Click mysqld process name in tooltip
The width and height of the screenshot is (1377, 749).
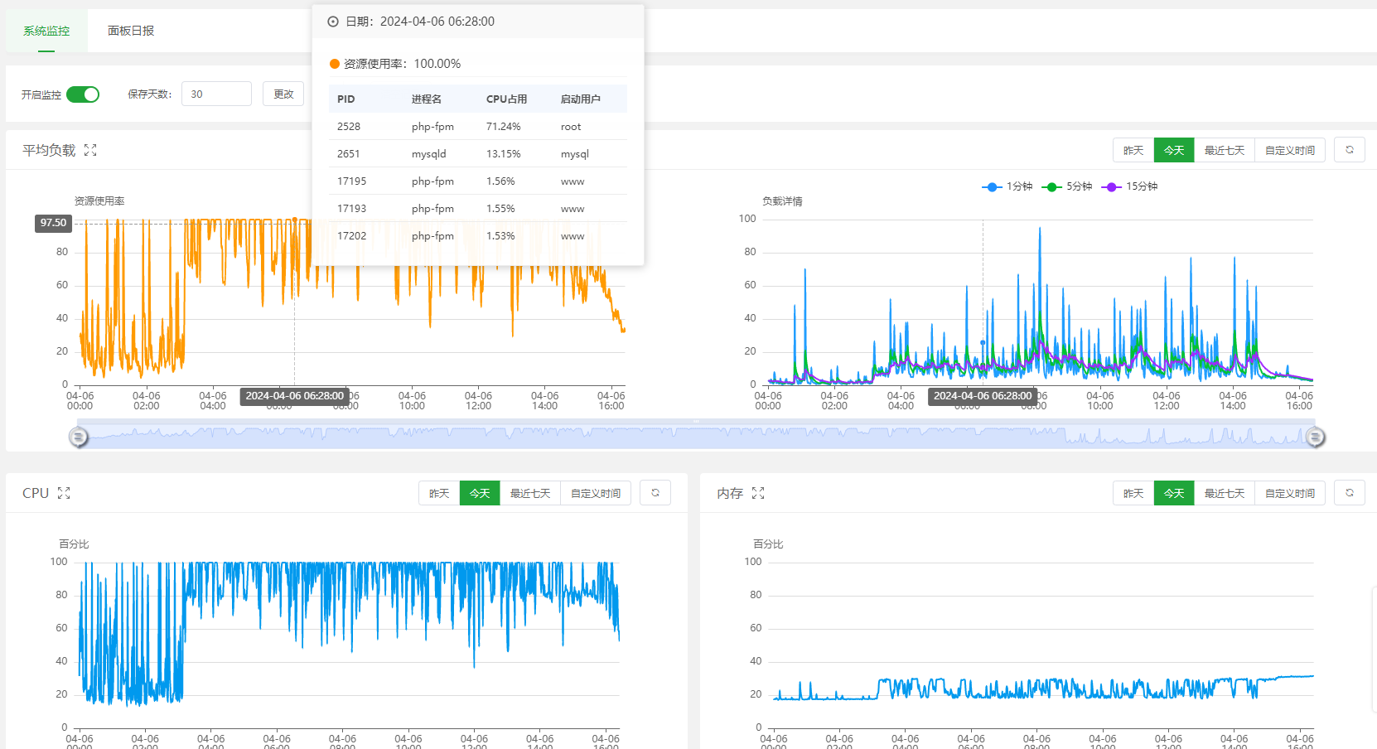(428, 154)
